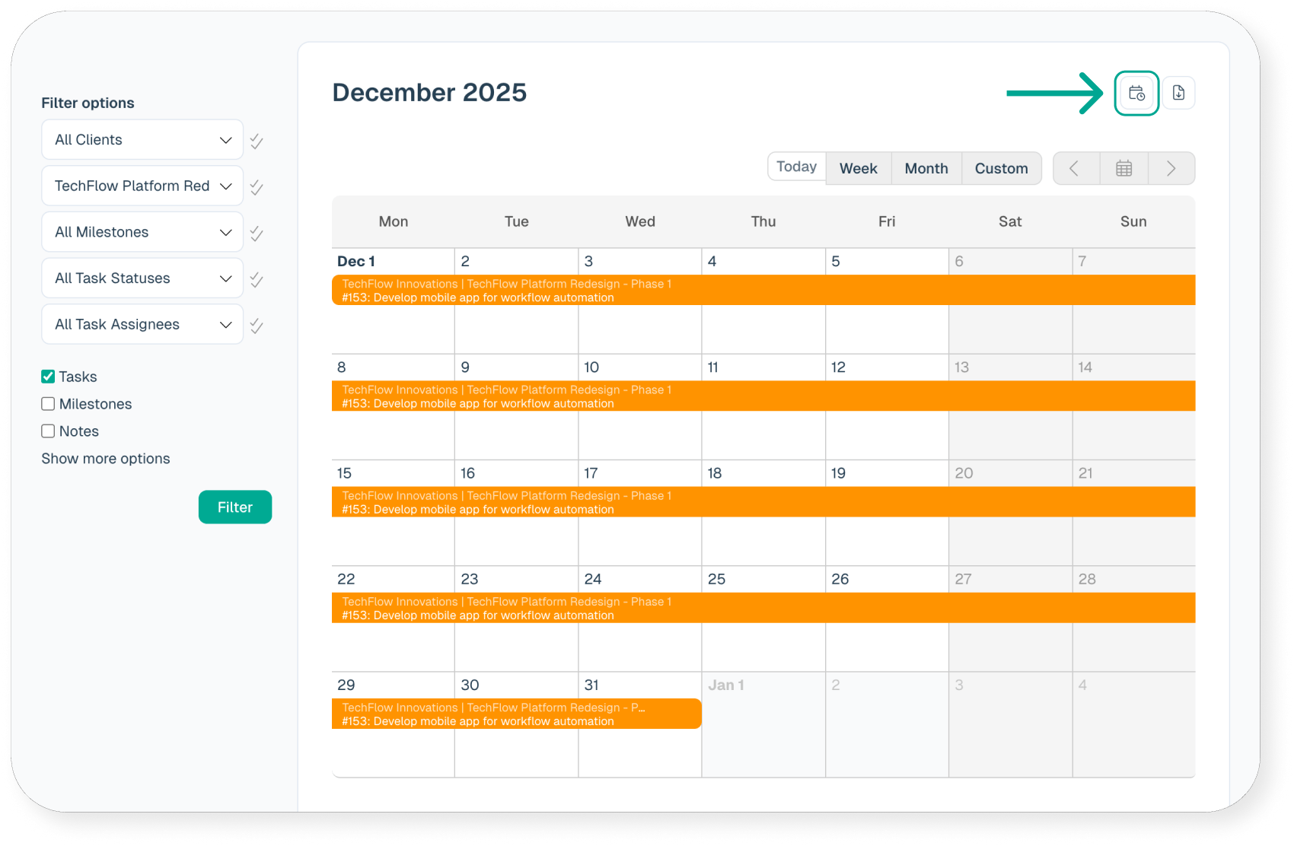Expand the All Task Statuses dropdown
Image resolution: width=1294 pixels, height=846 pixels.
click(142, 278)
